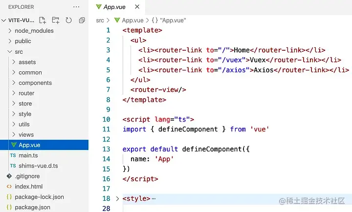Click defineComponent in the import on line 11
The image size is (352, 212).
[188, 129]
